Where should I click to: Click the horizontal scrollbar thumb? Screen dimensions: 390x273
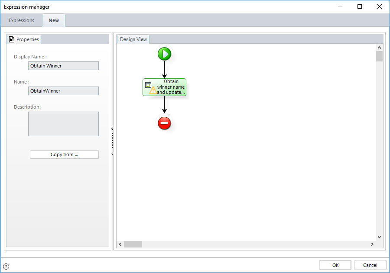[x=133, y=244]
